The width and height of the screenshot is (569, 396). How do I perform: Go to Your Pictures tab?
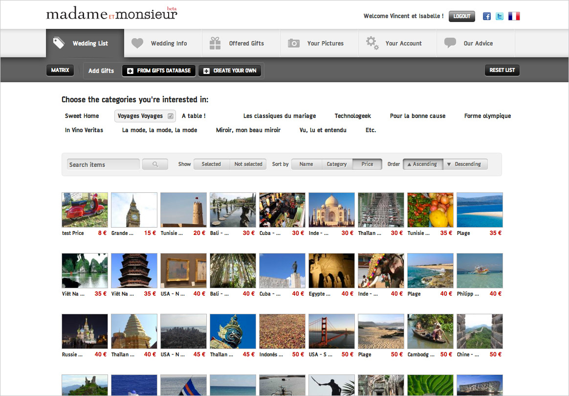coord(319,43)
